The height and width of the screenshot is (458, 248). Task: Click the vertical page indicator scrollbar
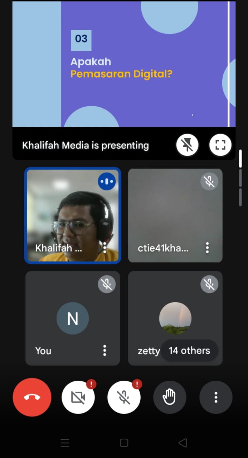click(x=240, y=178)
